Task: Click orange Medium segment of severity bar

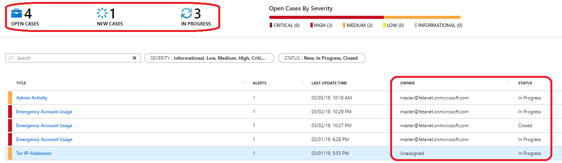Action: [422, 17]
